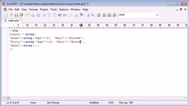Paste clipboard with the paste icon
The height and width of the screenshot is (106, 189).
point(55,15)
